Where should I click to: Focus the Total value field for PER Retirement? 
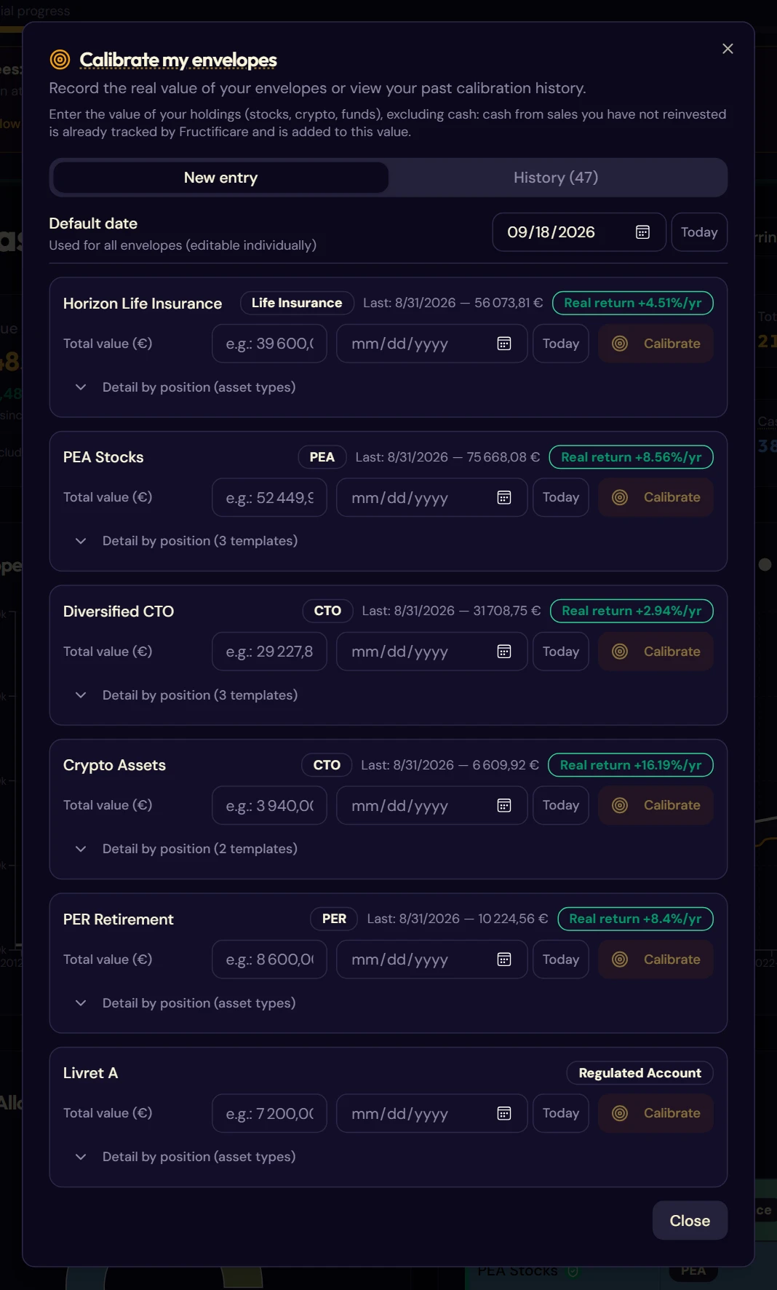tap(269, 959)
